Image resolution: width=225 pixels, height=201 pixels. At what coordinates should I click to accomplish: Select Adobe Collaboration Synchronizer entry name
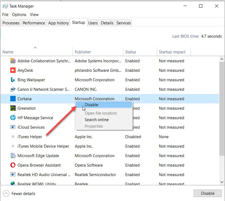point(44,61)
